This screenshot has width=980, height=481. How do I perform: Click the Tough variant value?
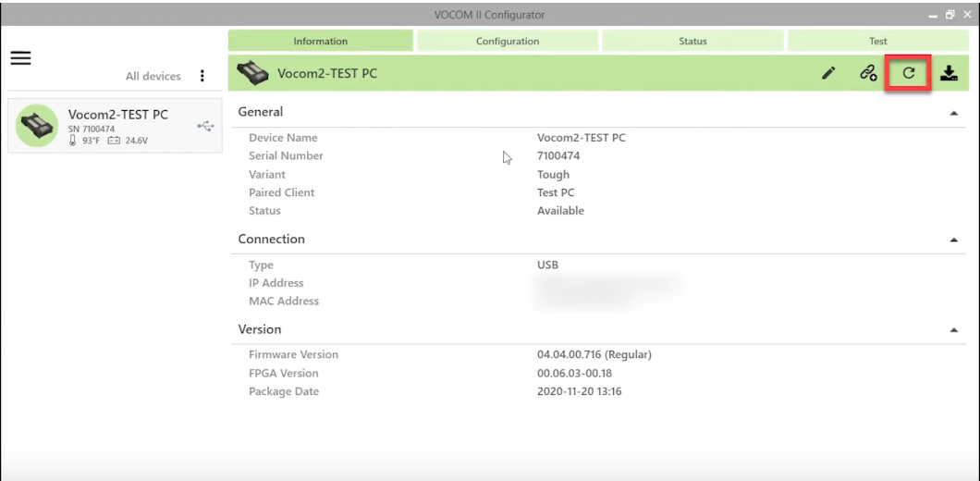click(553, 175)
